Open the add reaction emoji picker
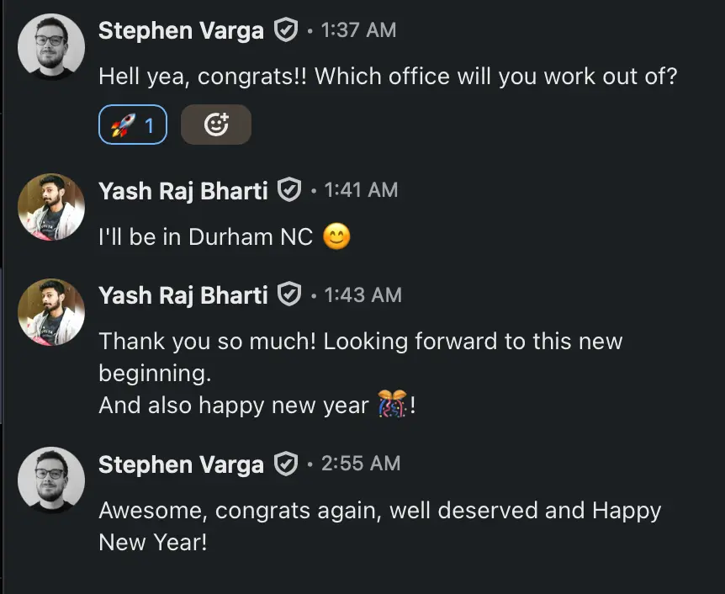 pyautogui.click(x=216, y=125)
